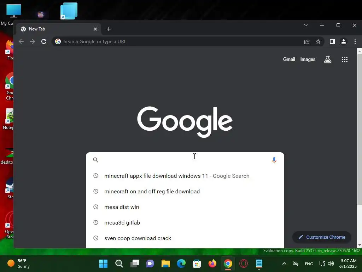Click the share this page icon
362x272 pixels.
(307, 42)
